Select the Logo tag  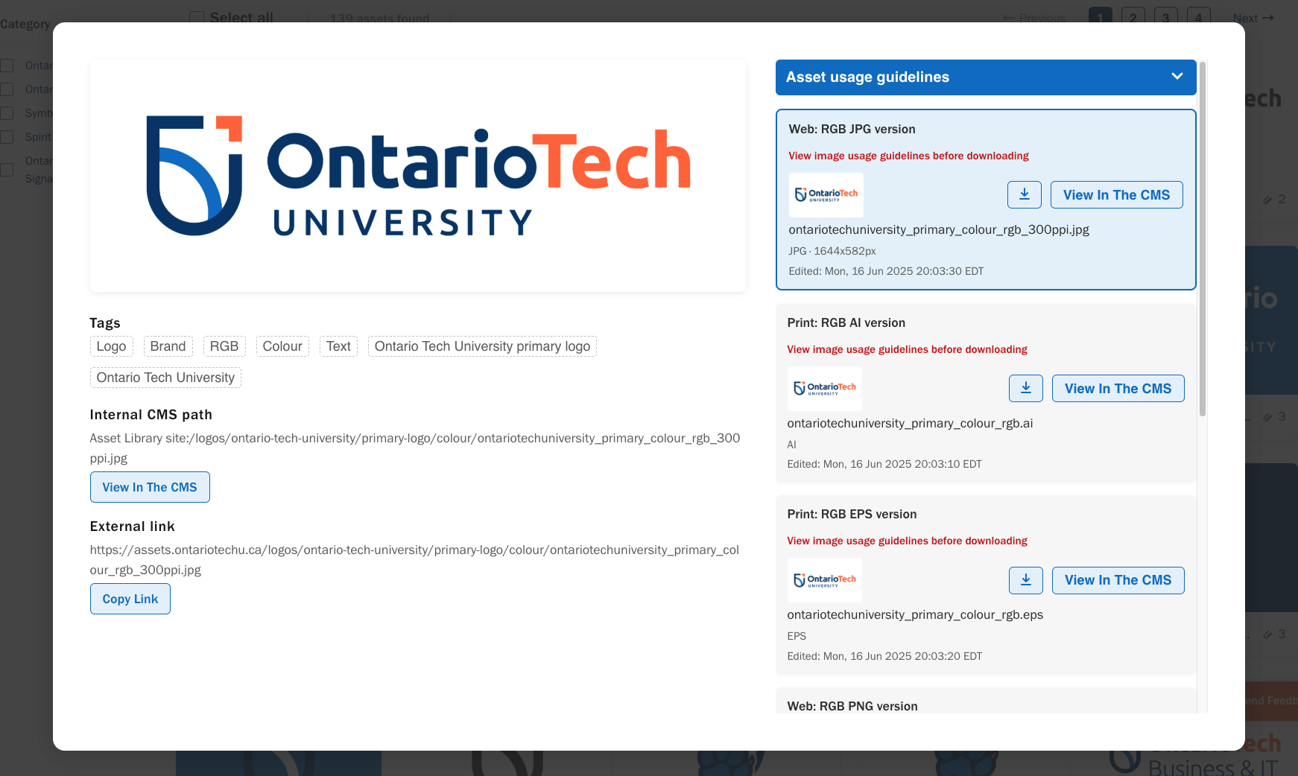click(x=112, y=346)
